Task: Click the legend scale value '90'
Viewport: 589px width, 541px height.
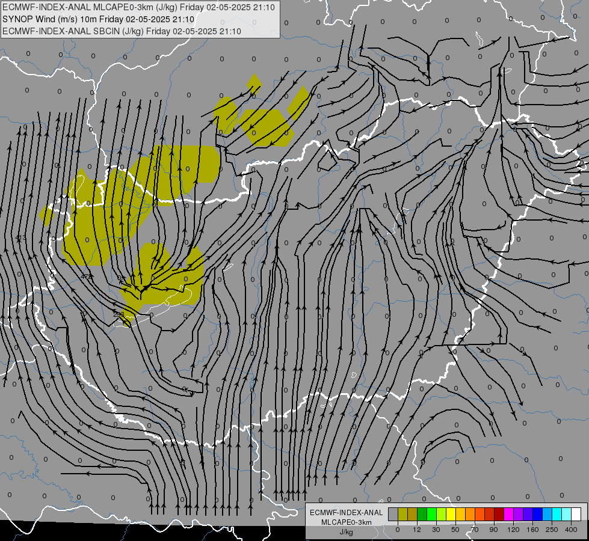Action: coord(493,530)
